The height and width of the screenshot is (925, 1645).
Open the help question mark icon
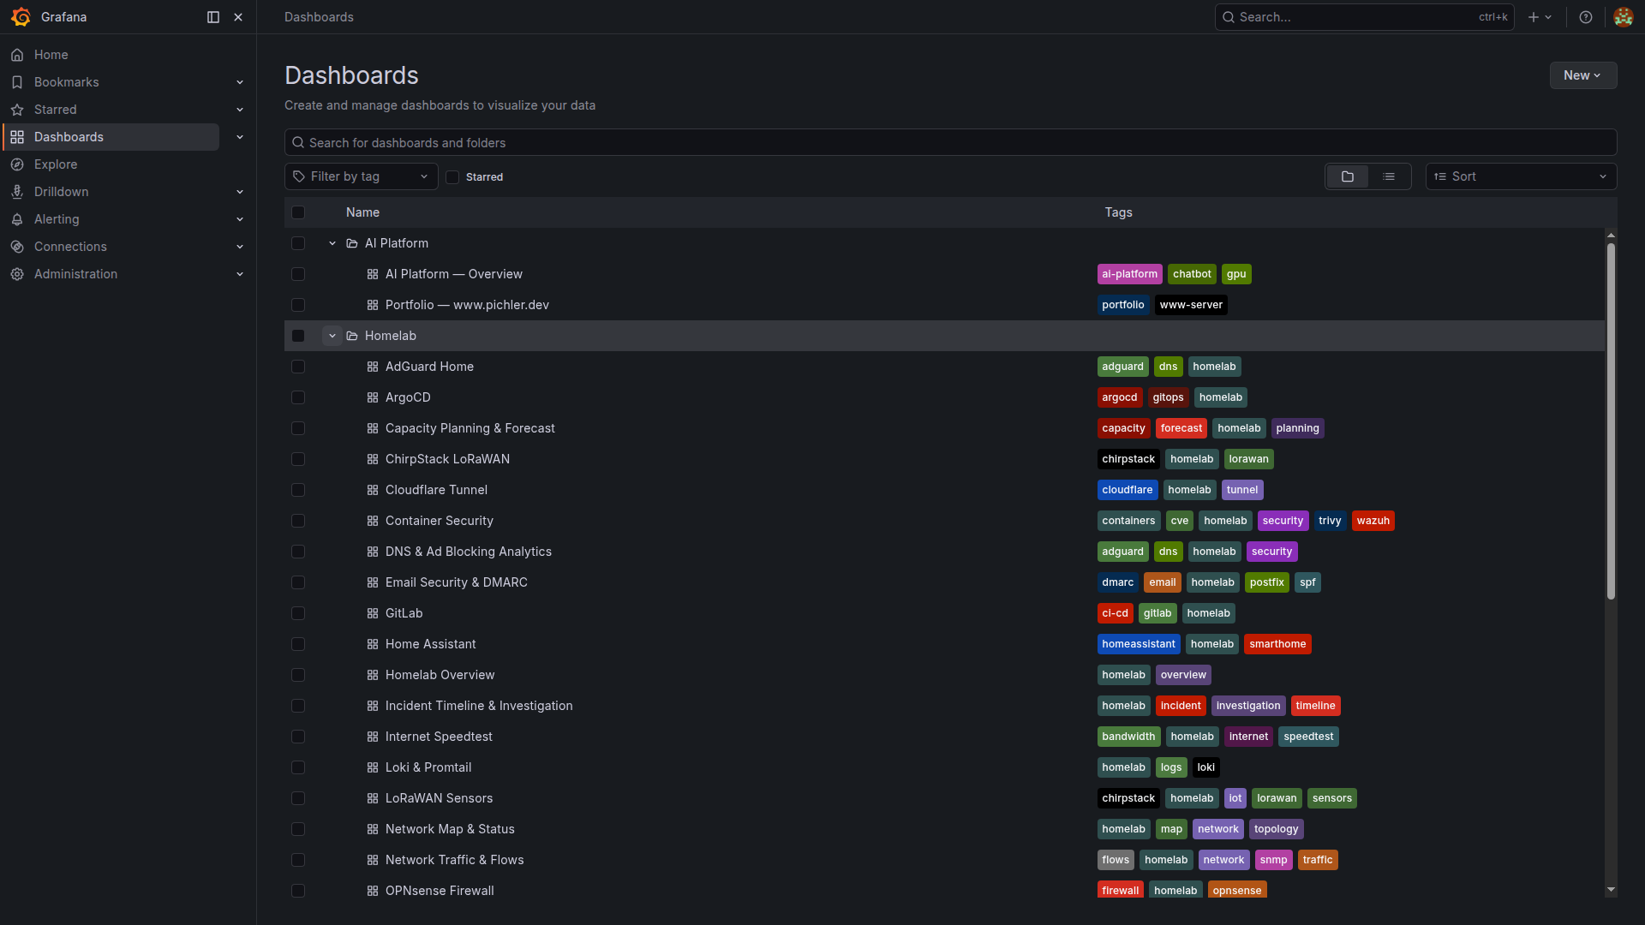coord(1586,17)
